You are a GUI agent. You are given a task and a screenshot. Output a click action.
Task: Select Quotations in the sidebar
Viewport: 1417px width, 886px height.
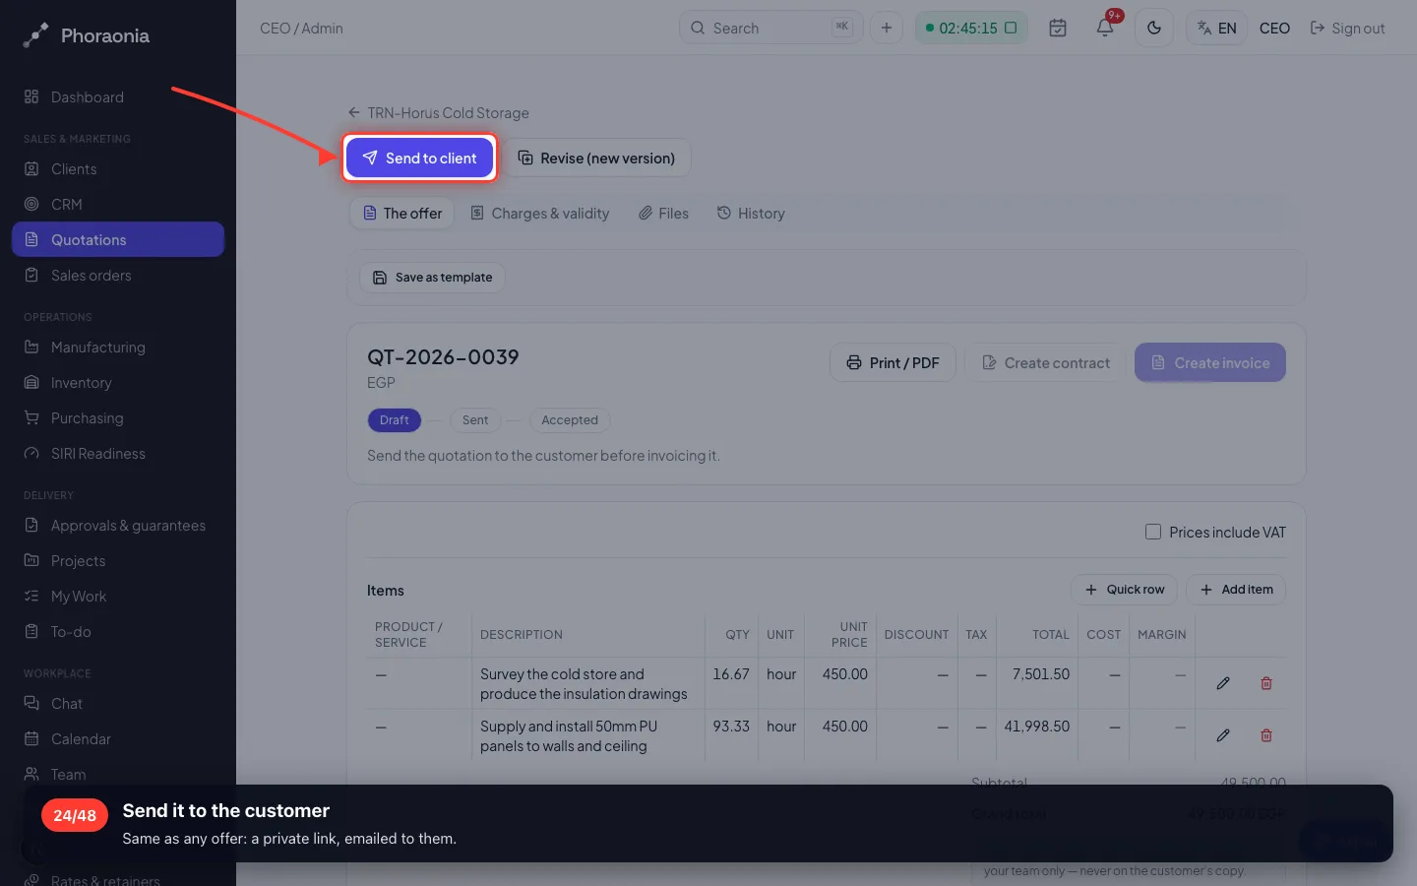click(x=118, y=239)
